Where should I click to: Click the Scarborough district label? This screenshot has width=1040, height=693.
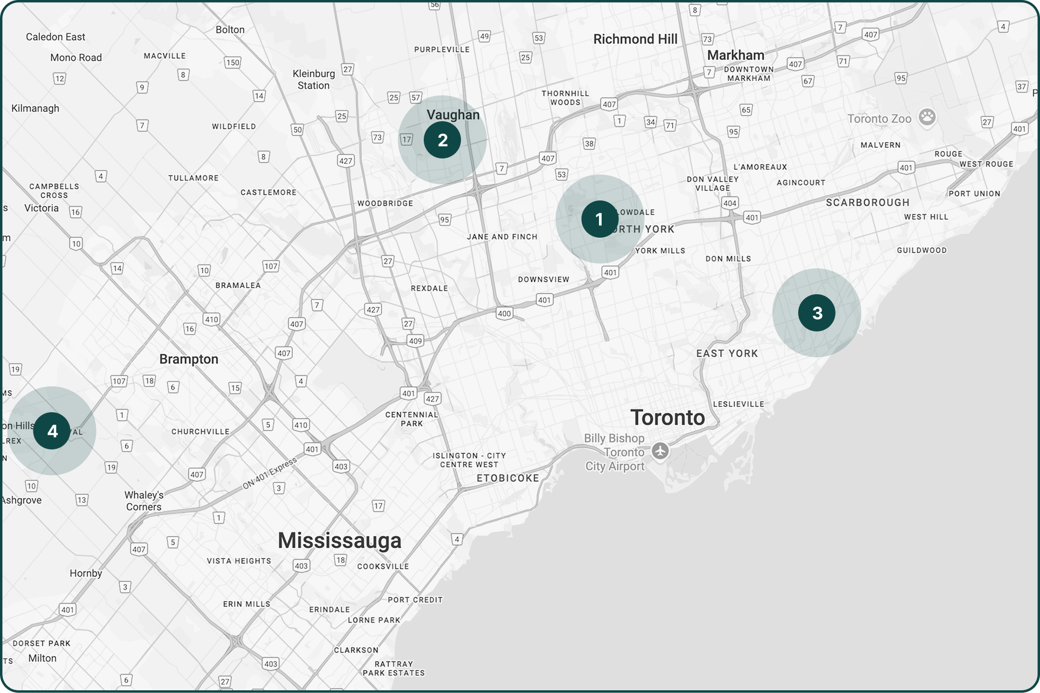tap(867, 203)
